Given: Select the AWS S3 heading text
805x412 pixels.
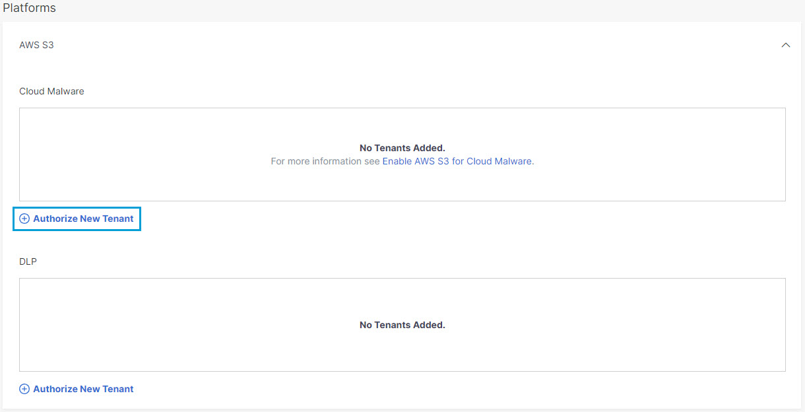Looking at the screenshot, I should click(36, 46).
